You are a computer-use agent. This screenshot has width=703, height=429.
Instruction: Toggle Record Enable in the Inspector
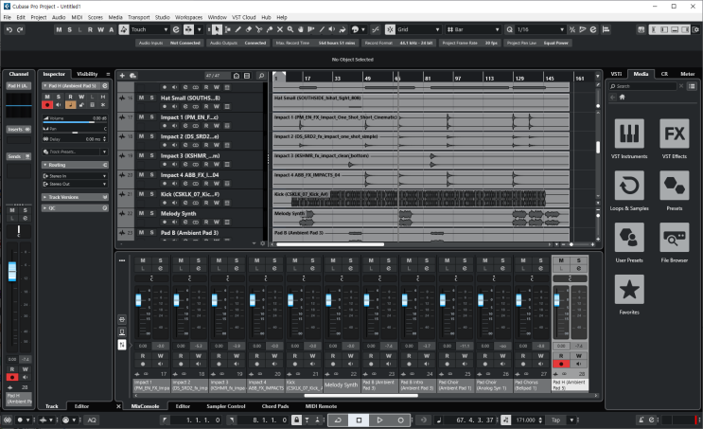pos(47,104)
